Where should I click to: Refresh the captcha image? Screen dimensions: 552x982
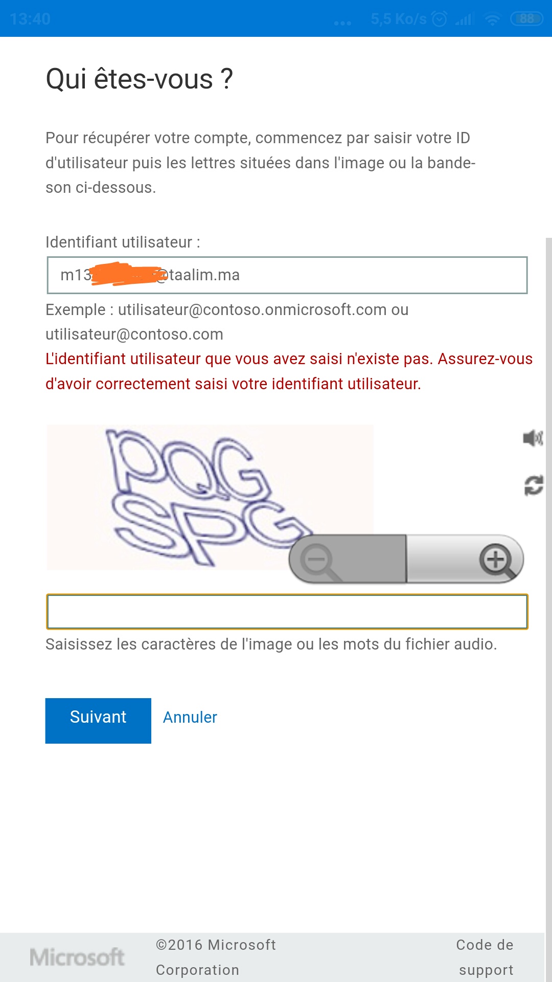pyautogui.click(x=534, y=485)
